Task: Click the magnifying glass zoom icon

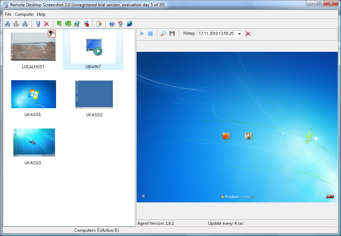Action: 163,34
